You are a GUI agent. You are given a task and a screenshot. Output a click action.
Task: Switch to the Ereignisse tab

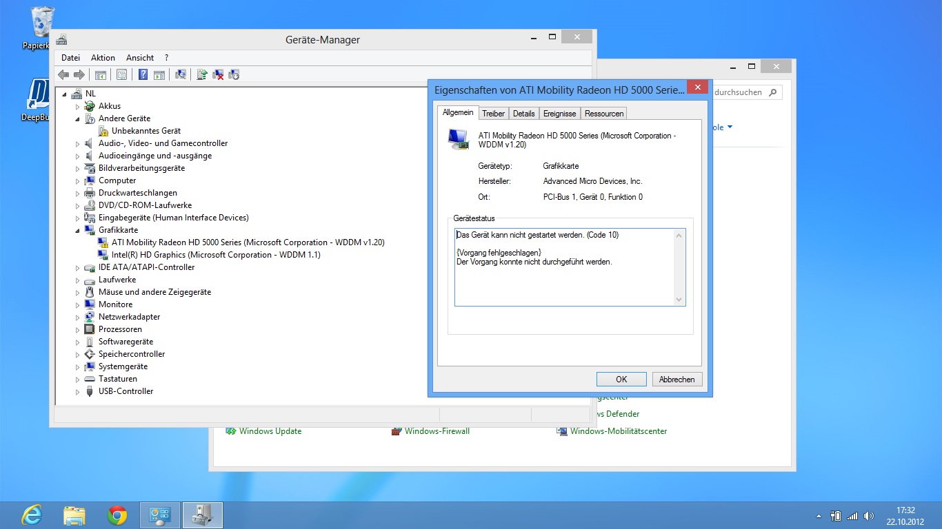559,114
